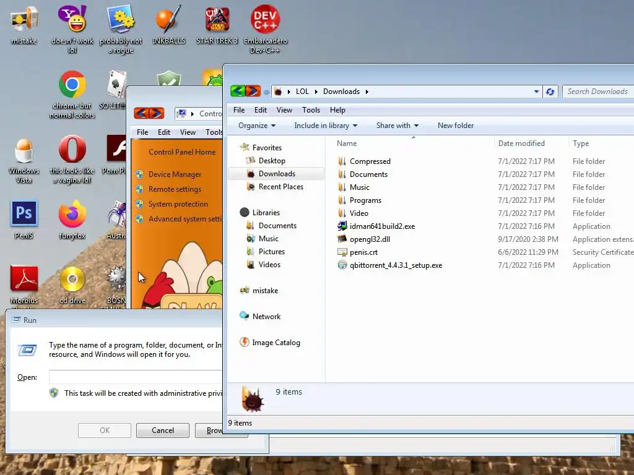Screen dimensions: 634x475
Task: Open the recent pages dropdown beside Forward
Action: click(x=266, y=92)
